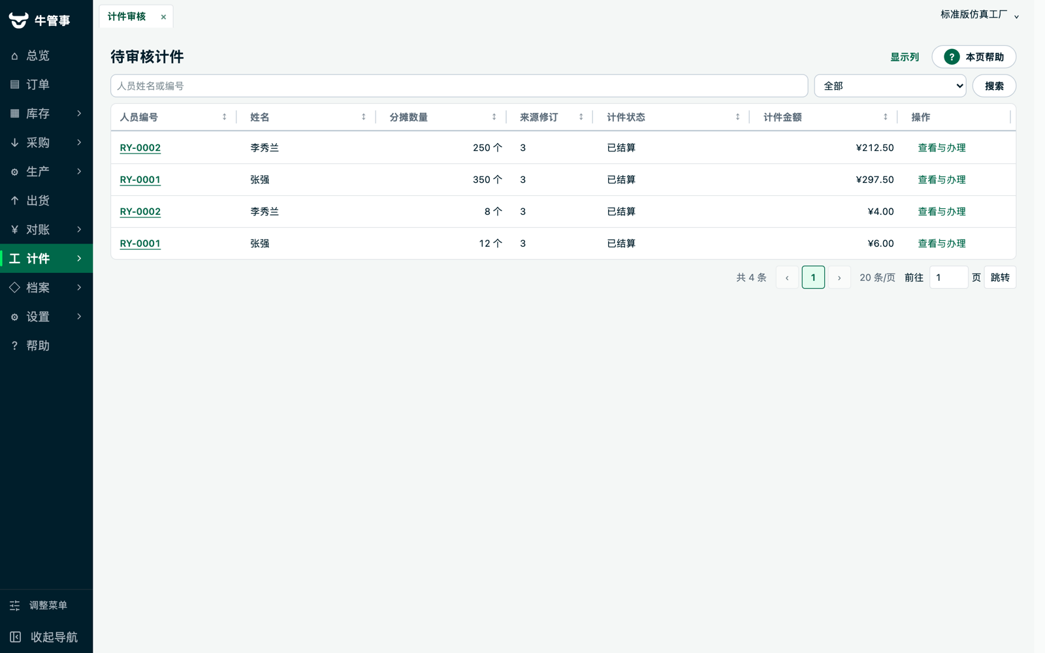Expand the 库存 submenu chevron

click(79, 114)
